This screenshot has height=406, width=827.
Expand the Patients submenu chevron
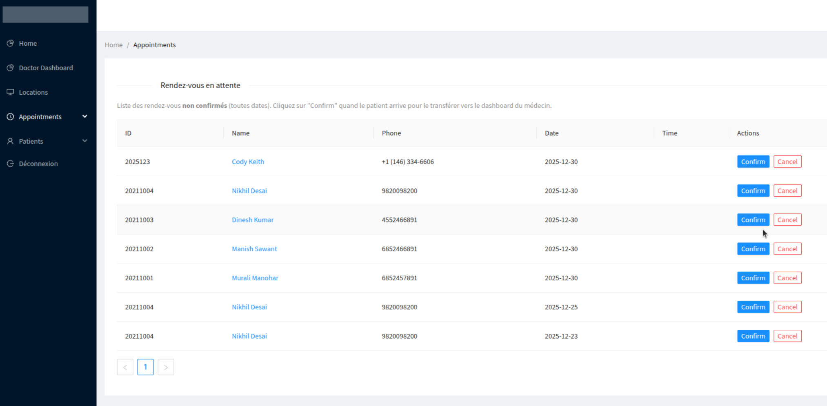(x=85, y=141)
